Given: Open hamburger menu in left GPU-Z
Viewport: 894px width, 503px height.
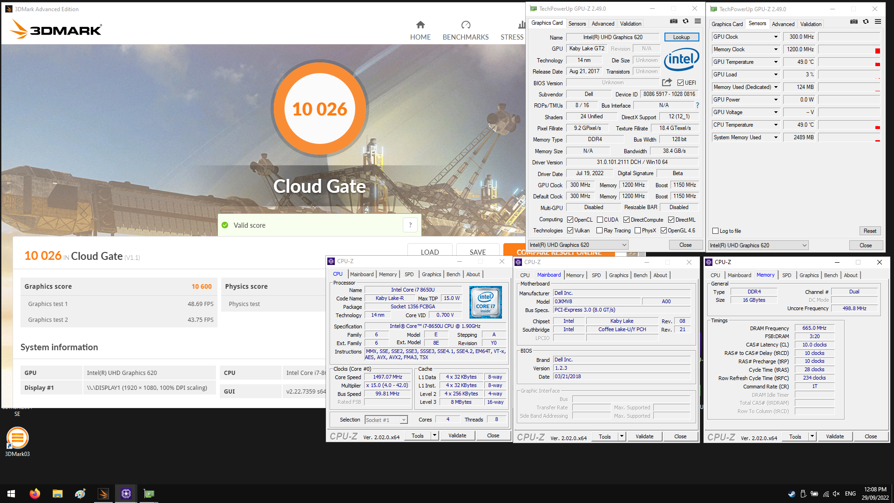Looking at the screenshot, I should click(698, 21).
